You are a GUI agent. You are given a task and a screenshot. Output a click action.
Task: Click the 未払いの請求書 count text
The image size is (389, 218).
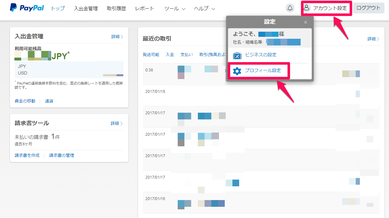tap(37, 137)
